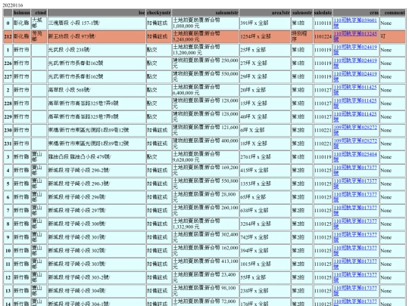This screenshot has height=306, width=409.
Task: Select the 1110118 sale date in row 0
Action: (x=323, y=23)
